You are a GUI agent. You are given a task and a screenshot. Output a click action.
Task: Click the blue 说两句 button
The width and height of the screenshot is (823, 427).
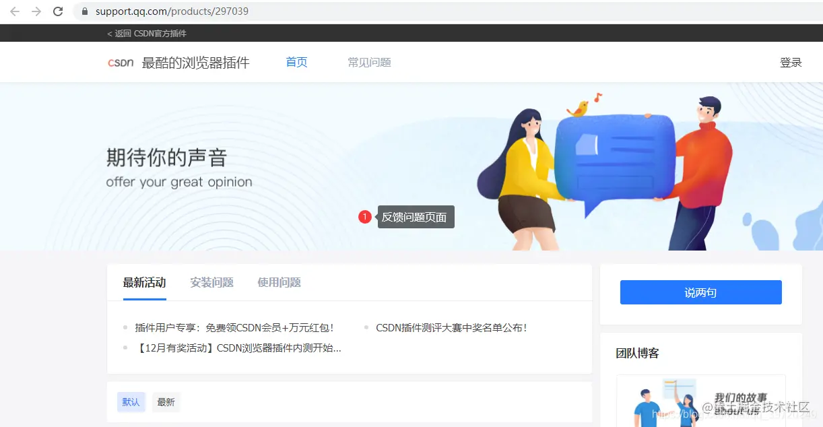click(700, 292)
